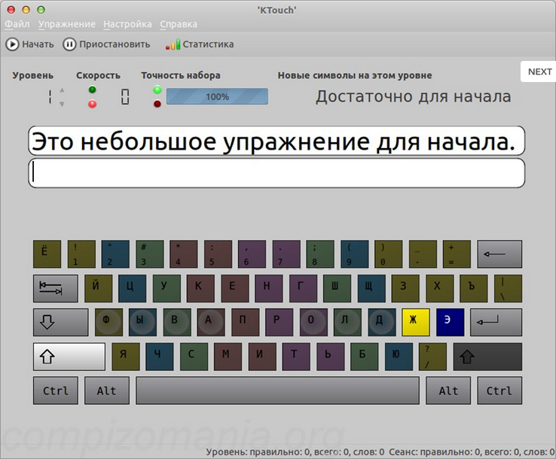
Task: Click the Д home-row key
Action: click(382, 322)
